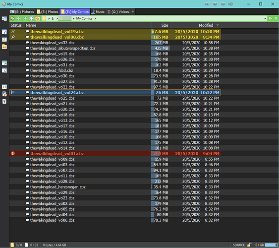Click the sidebar icon with red X
This screenshot has height=248, width=279.
tap(4, 94)
